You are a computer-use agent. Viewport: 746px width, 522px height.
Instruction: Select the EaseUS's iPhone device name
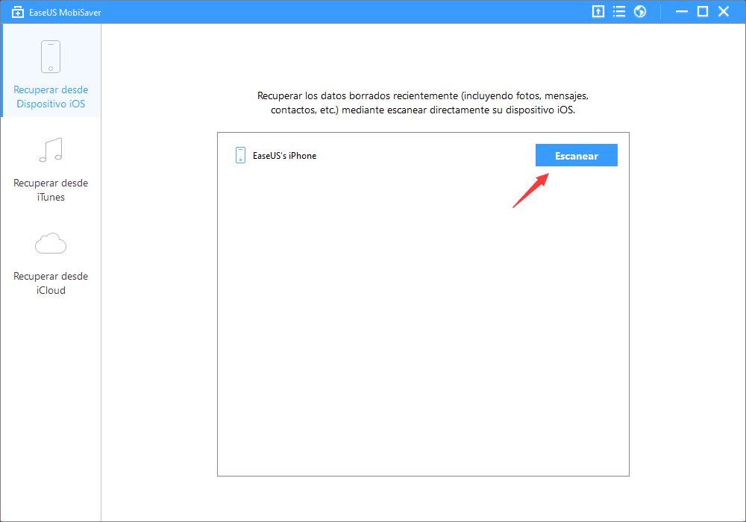(x=284, y=156)
